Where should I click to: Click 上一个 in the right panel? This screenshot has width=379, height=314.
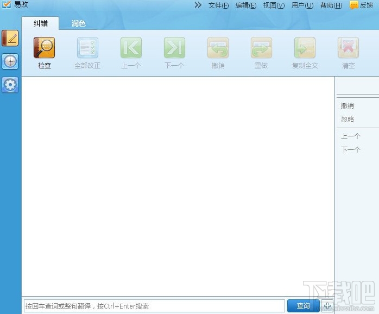tap(350, 136)
